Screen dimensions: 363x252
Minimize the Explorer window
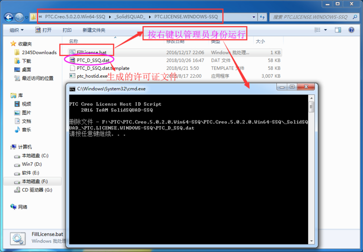(327, 4)
